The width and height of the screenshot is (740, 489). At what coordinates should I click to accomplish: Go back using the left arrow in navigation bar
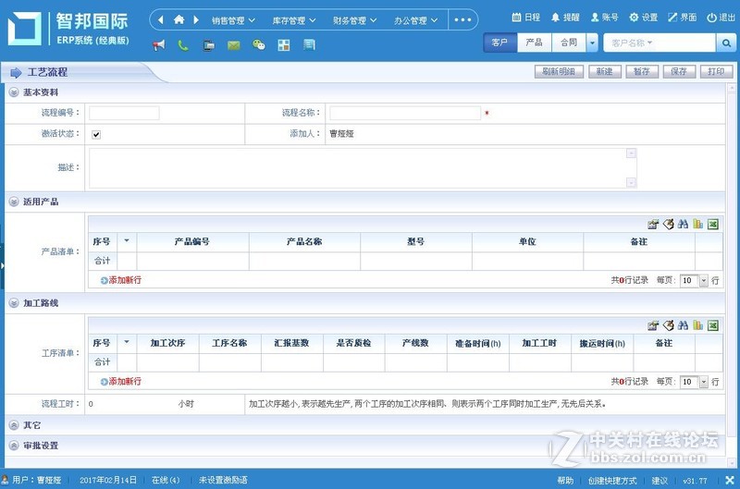160,19
